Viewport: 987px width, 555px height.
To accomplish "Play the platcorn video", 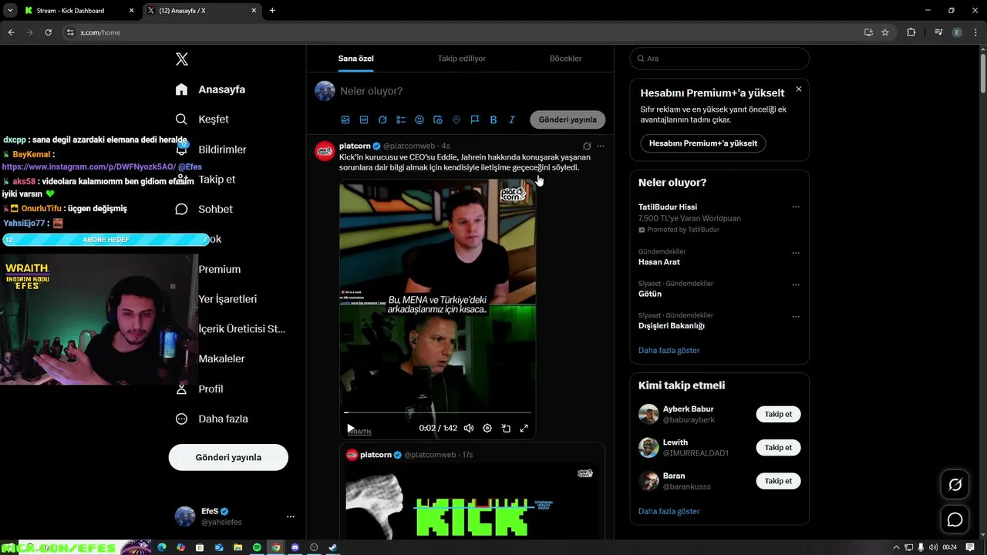I will click(x=351, y=428).
